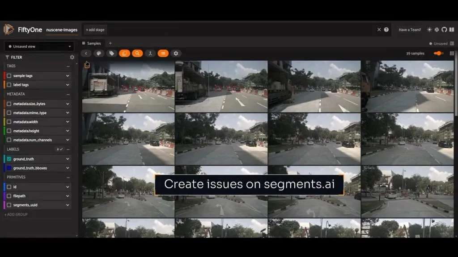Expand the label tags chevron
458x257 pixels.
point(68,85)
